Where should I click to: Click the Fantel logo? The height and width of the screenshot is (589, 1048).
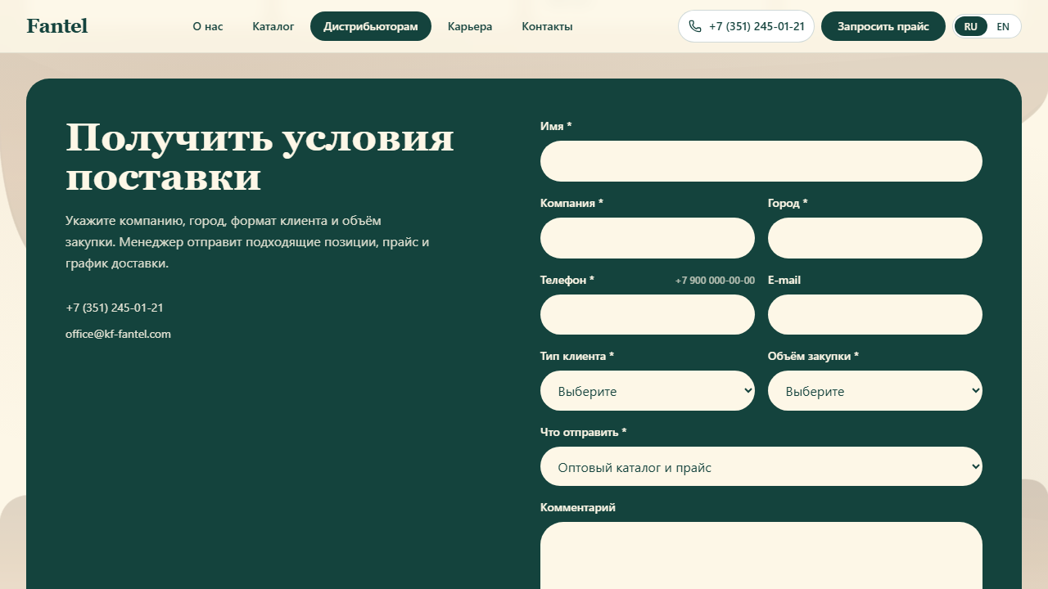[57, 26]
